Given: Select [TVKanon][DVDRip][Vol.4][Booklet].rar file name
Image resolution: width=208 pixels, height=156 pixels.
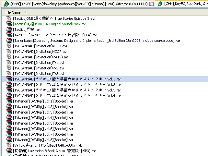Looking at the screenshot, I should [43, 118].
